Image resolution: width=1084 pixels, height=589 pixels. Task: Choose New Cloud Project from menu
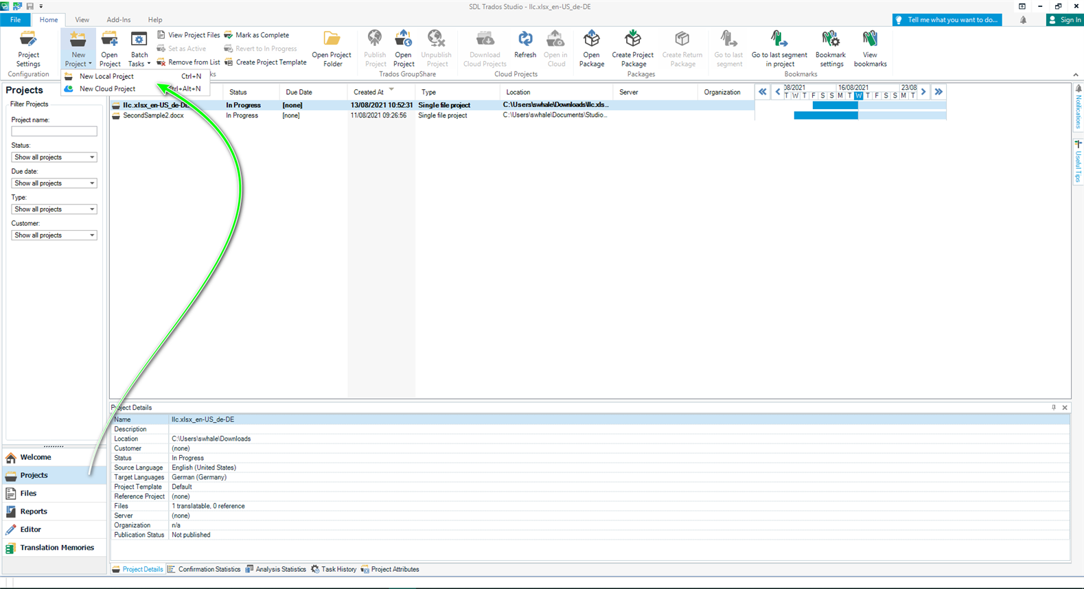[x=107, y=89]
